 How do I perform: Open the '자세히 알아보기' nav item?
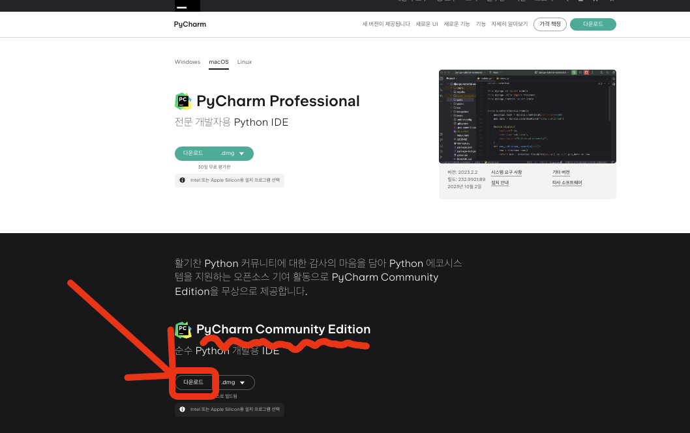pyautogui.click(x=509, y=24)
